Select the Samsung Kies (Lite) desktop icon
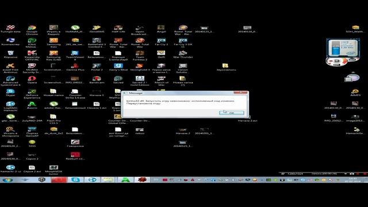368x207 pixels. point(53,56)
